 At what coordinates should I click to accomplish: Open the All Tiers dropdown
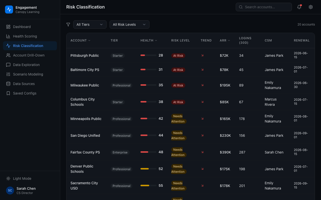point(90,24)
